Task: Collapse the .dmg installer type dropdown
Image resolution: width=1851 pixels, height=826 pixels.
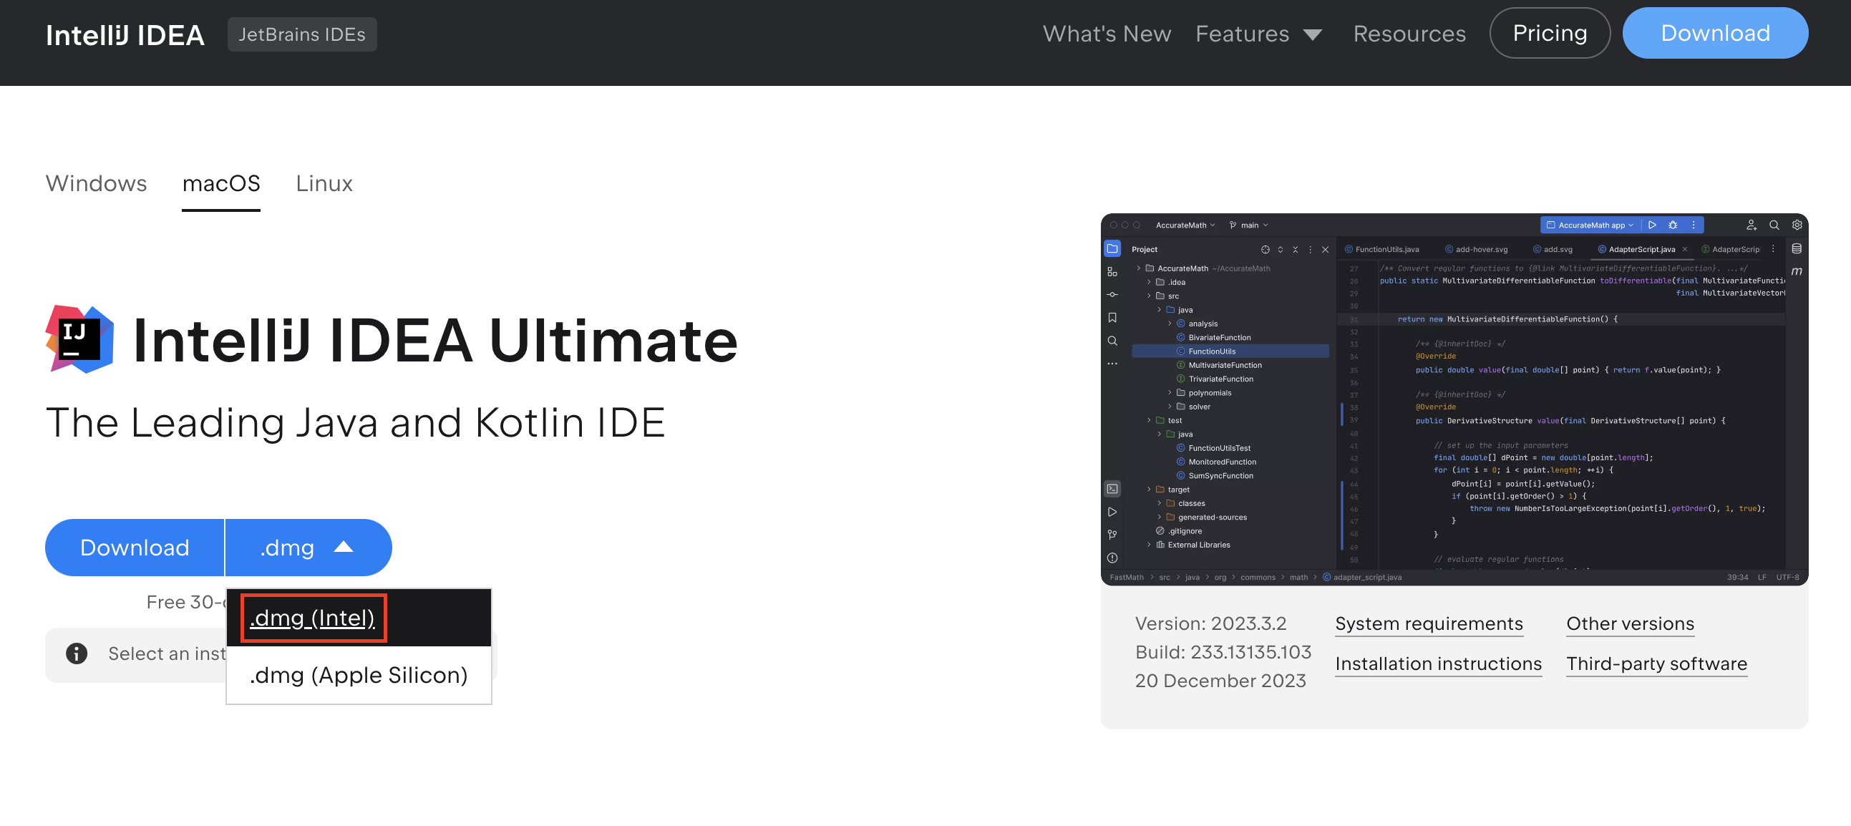Action: pyautogui.click(x=308, y=548)
